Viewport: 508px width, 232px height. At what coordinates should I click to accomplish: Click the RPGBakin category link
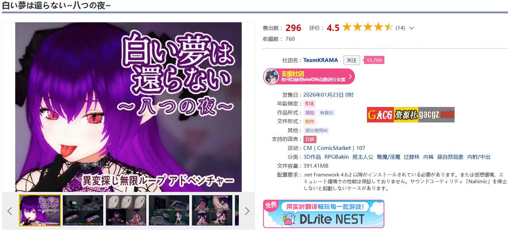tap(337, 157)
